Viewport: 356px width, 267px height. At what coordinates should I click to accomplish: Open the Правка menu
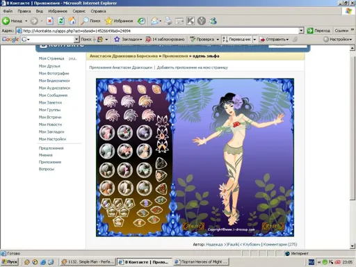click(x=24, y=11)
